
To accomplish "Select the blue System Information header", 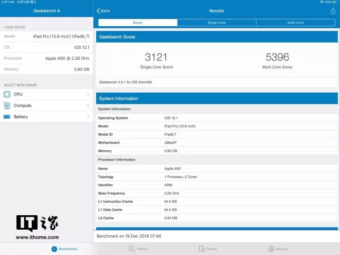I will (x=217, y=99).
